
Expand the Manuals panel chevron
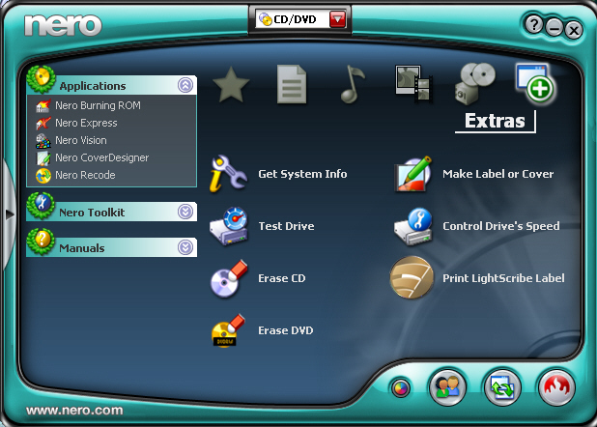185,247
